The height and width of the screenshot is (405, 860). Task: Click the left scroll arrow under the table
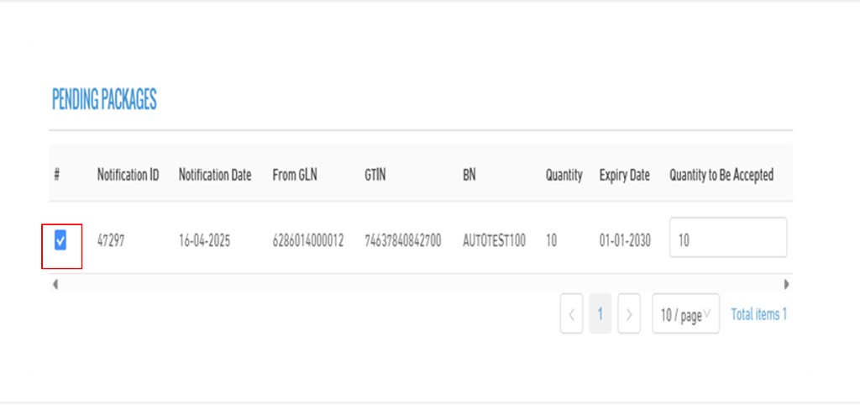pos(55,284)
